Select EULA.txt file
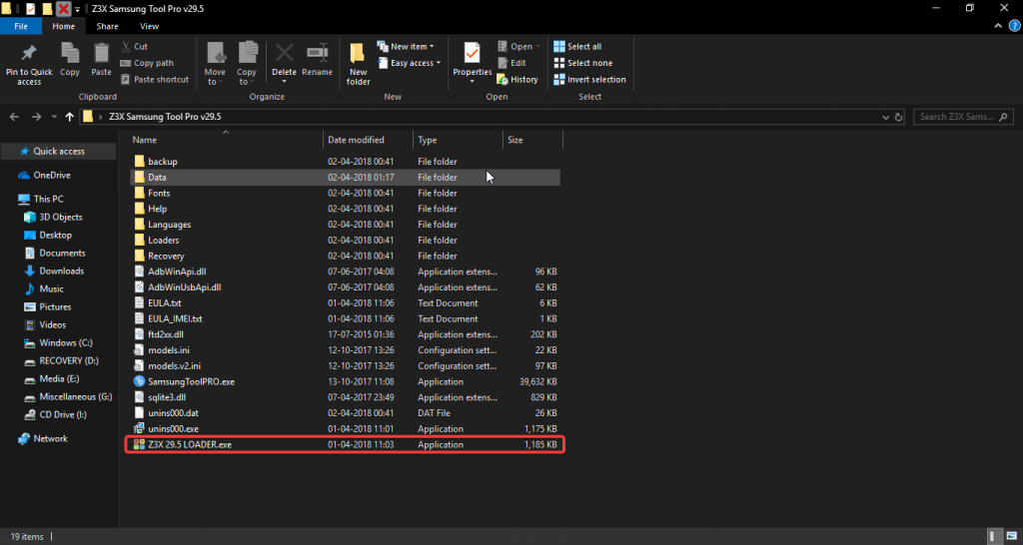 (x=345, y=303)
